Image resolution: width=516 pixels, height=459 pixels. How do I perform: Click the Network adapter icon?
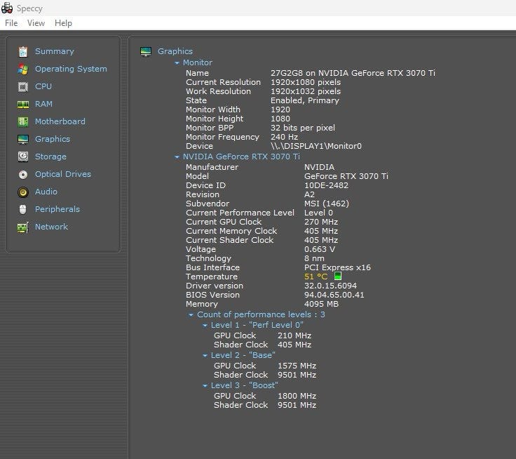[23, 227]
